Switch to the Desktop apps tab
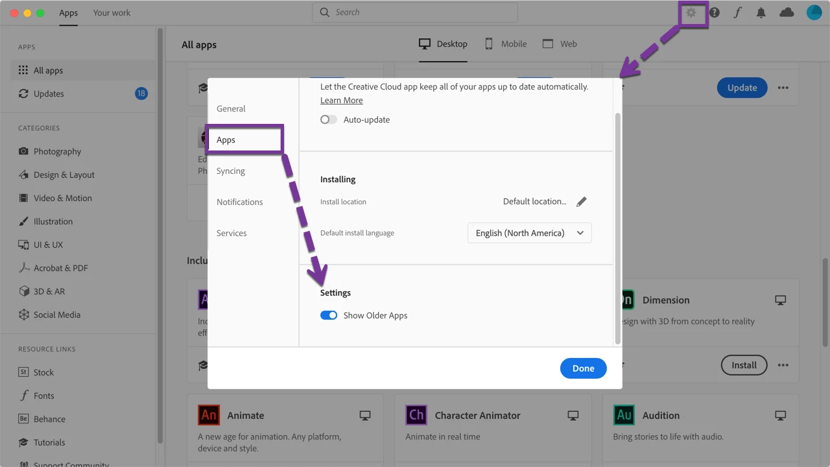830x467 pixels. point(443,44)
